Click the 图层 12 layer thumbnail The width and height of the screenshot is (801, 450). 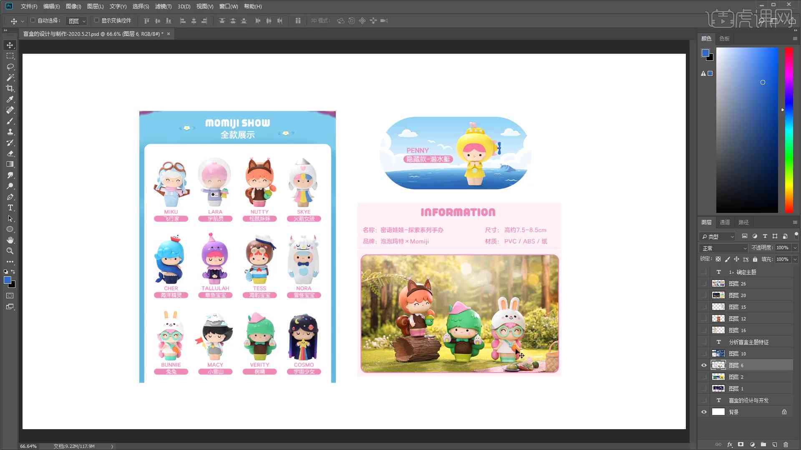718,319
